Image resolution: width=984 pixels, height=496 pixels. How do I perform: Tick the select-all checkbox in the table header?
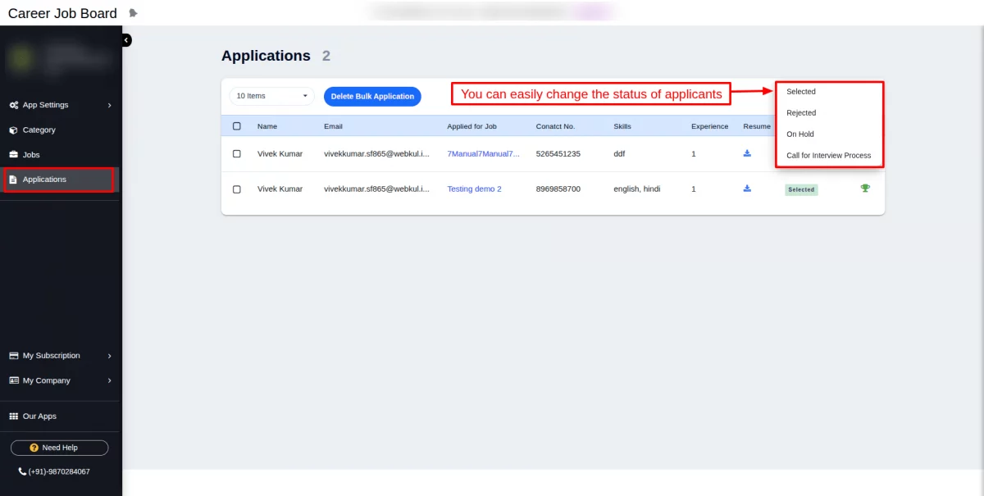237,126
